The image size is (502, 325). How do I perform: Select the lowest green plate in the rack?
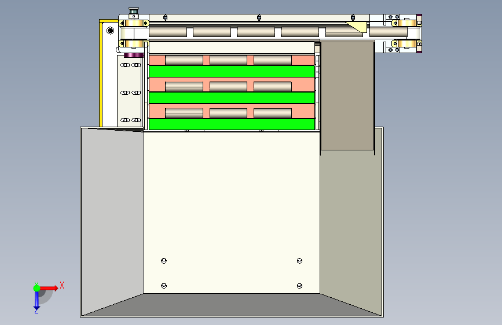[232, 124]
